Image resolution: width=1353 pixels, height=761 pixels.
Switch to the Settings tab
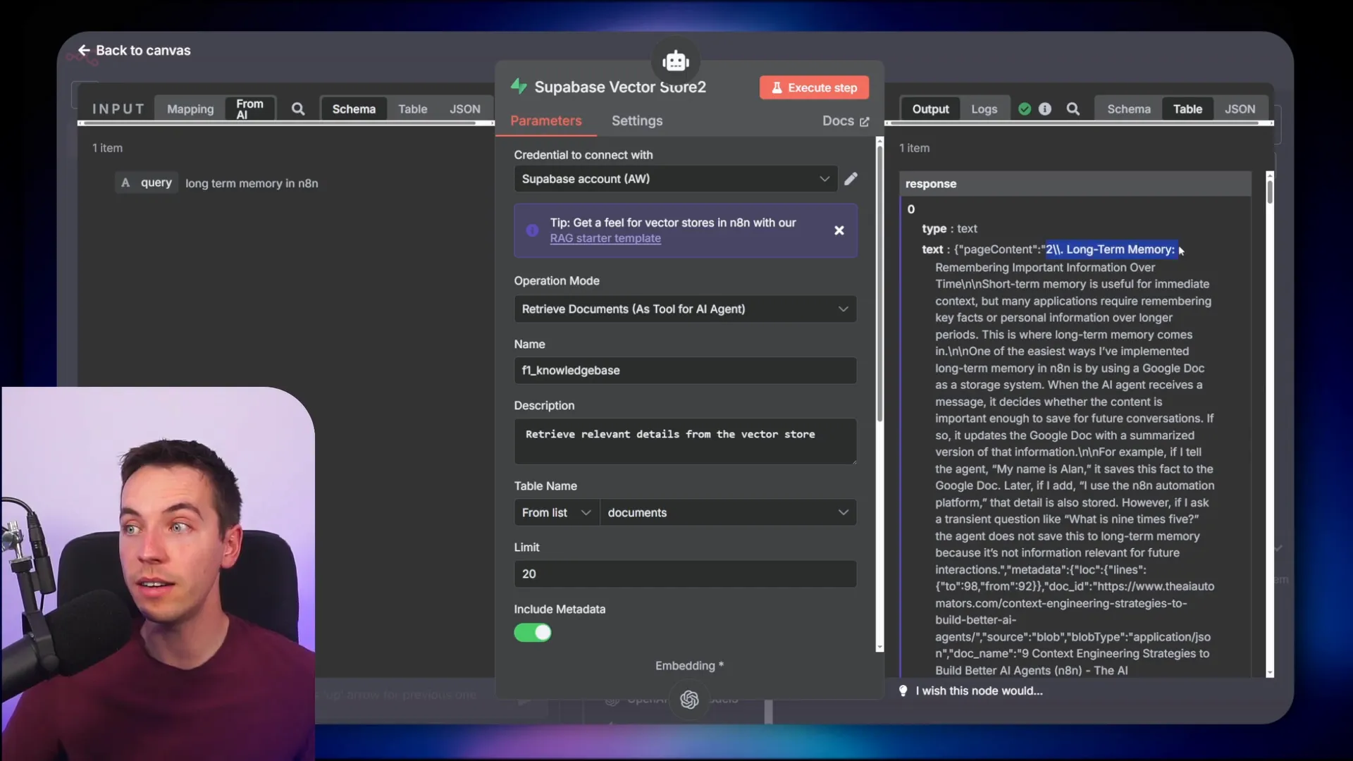(x=636, y=120)
